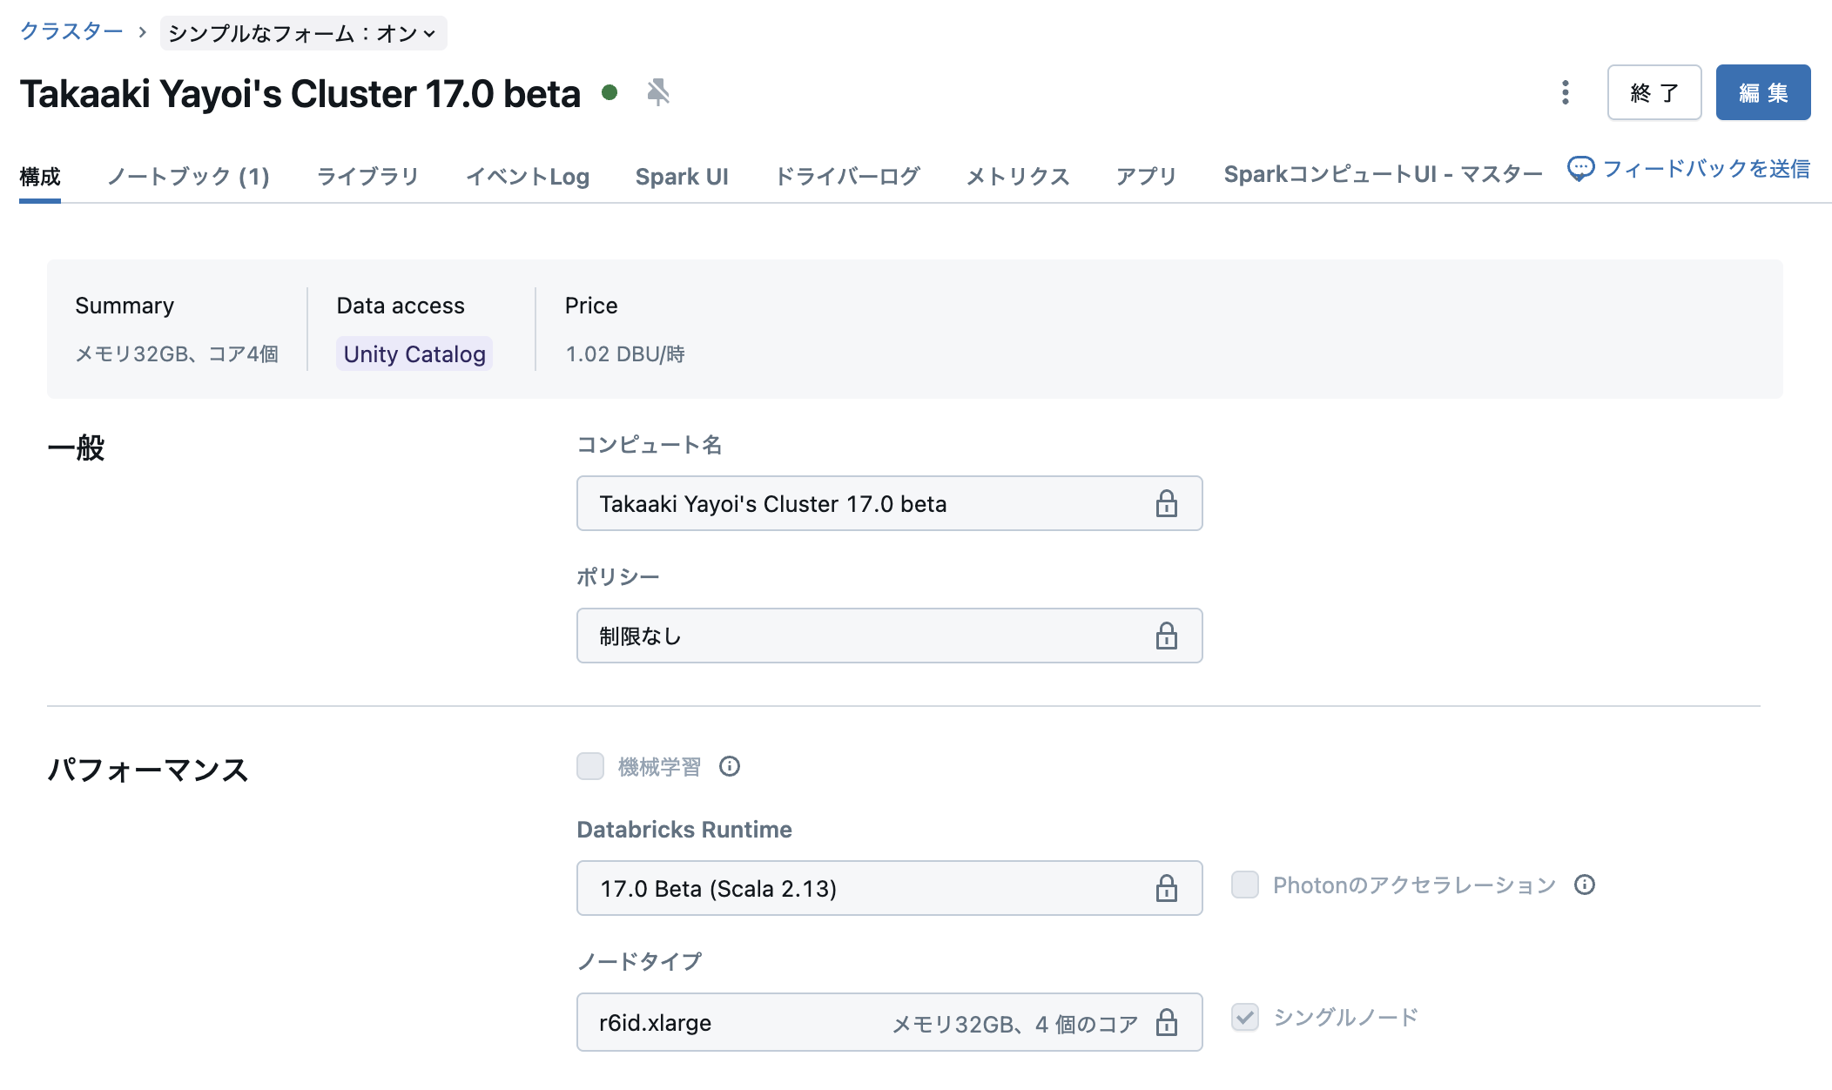Image resolution: width=1832 pixels, height=1090 pixels.
Task: Click the info icon next to Photonのアクセラレーション
Action: [1586, 885]
